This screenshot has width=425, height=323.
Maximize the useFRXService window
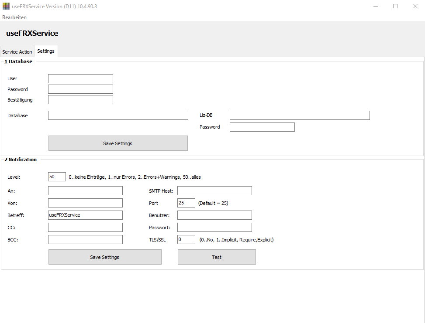pos(395,6)
